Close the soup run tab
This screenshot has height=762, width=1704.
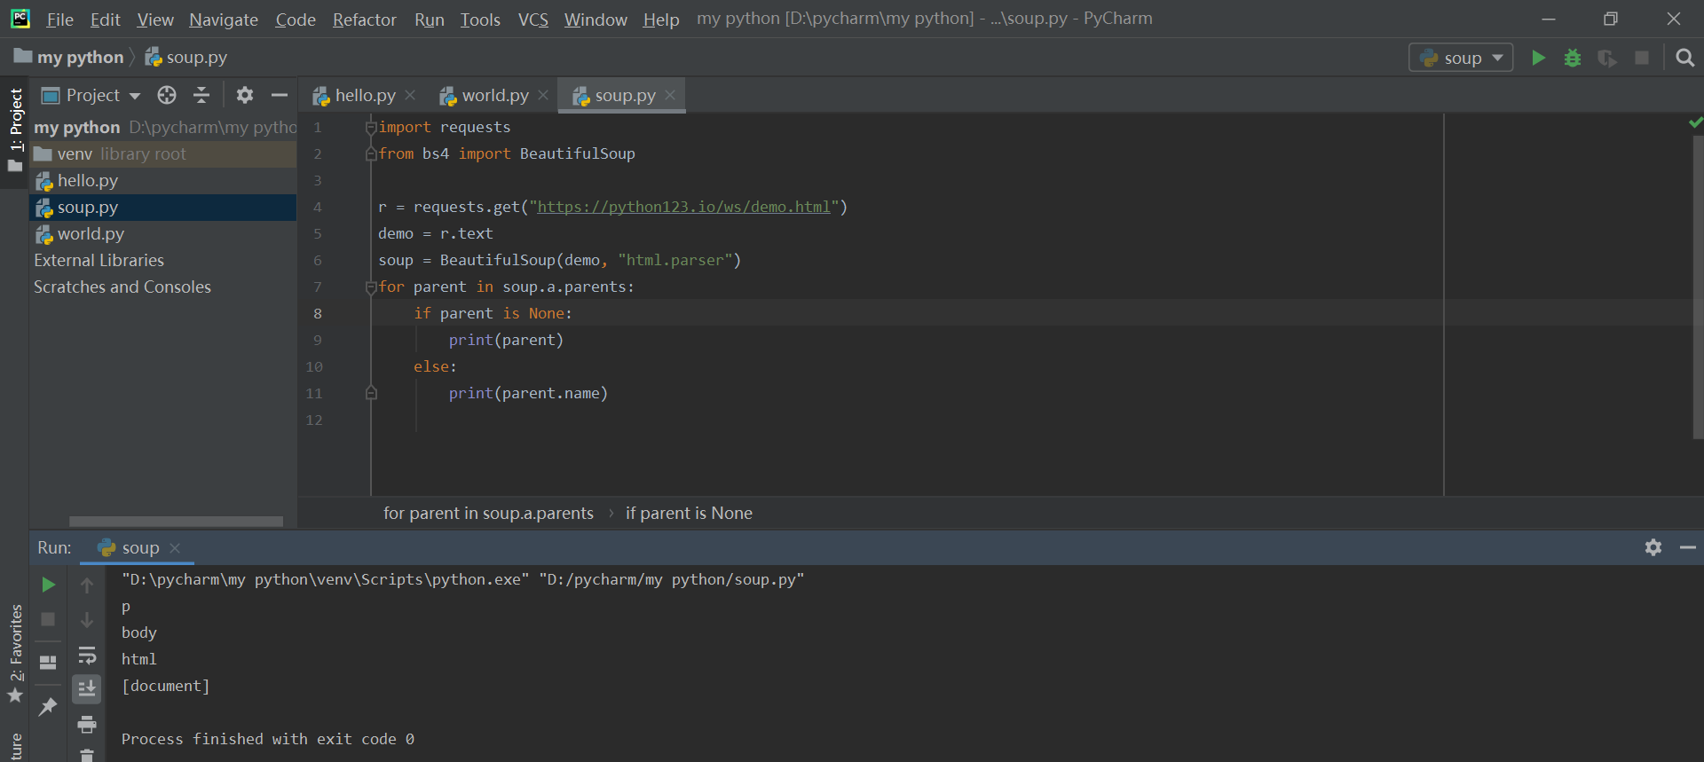175,548
